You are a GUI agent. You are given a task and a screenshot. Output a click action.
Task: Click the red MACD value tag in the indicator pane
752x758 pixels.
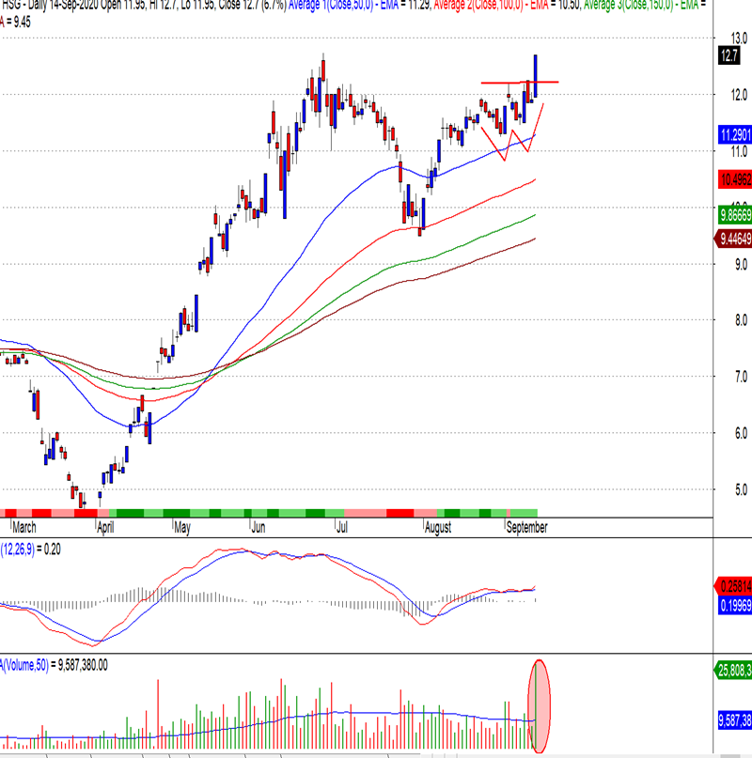point(733,582)
